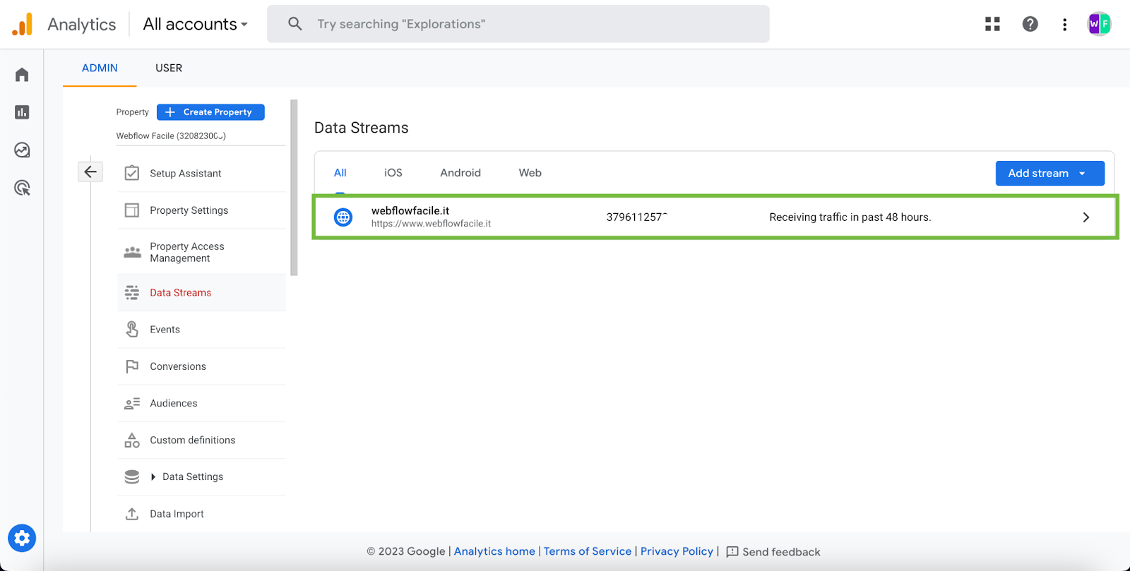Open the Add stream dropdown
The image size is (1130, 571).
[1049, 174]
